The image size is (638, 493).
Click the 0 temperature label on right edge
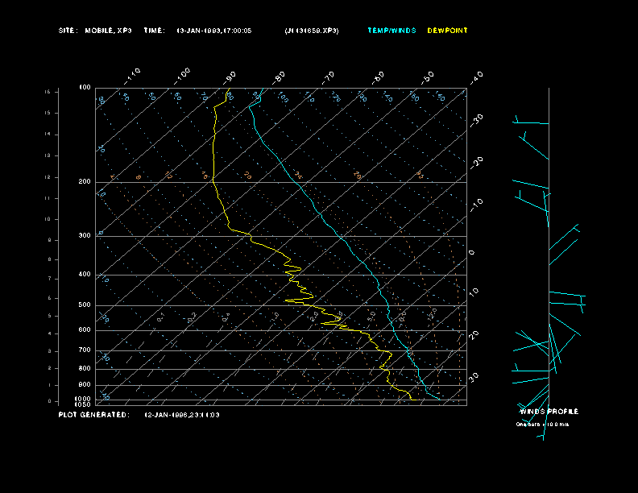point(471,253)
